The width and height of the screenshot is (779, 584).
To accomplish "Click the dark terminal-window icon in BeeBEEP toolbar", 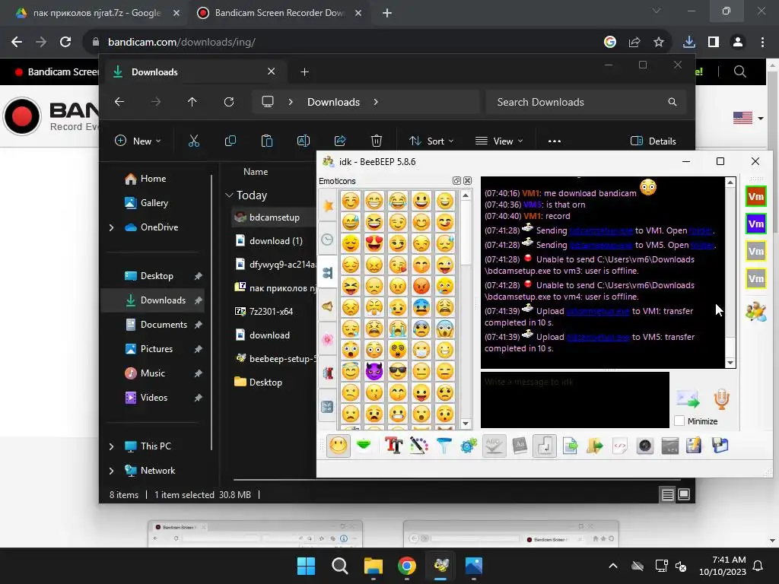I will click(669, 446).
